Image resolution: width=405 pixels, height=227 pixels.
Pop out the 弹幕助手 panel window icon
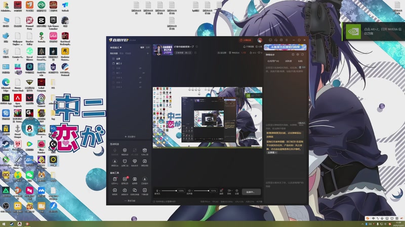click(293, 54)
